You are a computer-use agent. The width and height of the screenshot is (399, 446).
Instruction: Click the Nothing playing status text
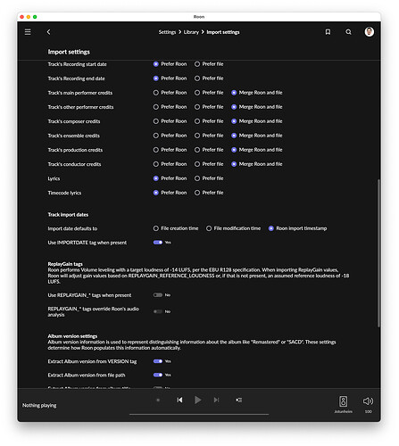pyautogui.click(x=39, y=405)
